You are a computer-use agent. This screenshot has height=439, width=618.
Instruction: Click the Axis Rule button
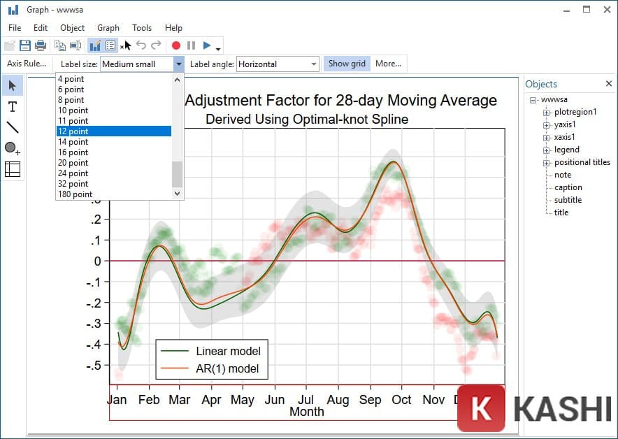[27, 63]
